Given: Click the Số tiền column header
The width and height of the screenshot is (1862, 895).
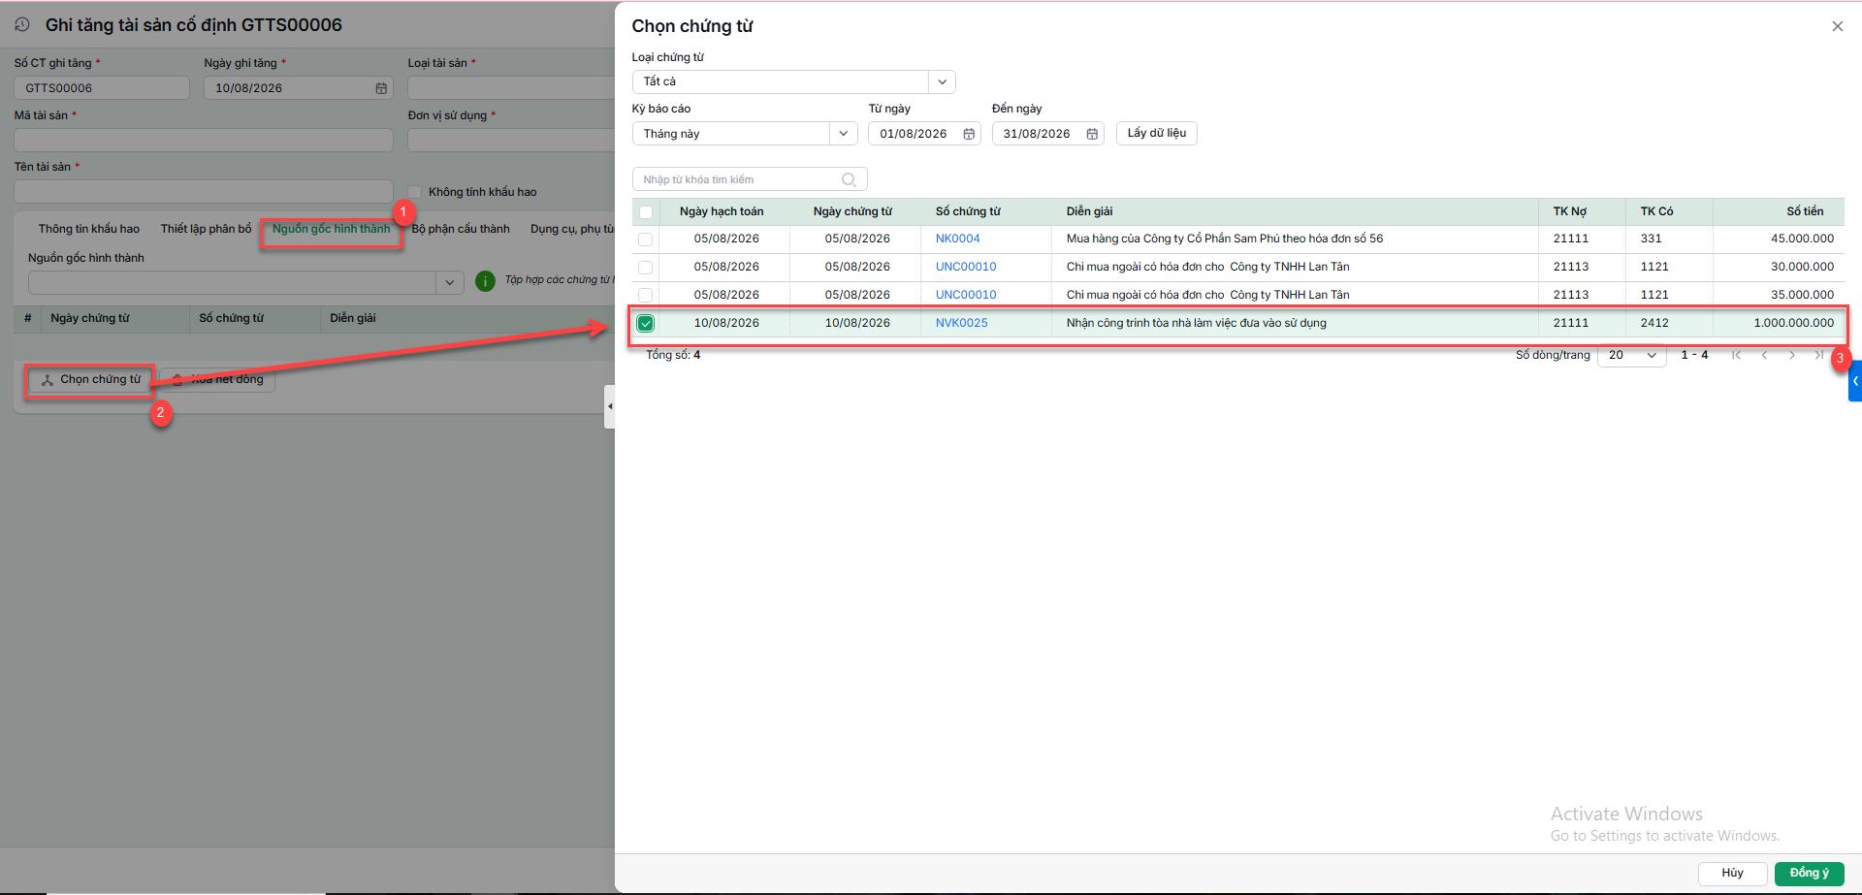Looking at the screenshot, I should pyautogui.click(x=1805, y=211).
